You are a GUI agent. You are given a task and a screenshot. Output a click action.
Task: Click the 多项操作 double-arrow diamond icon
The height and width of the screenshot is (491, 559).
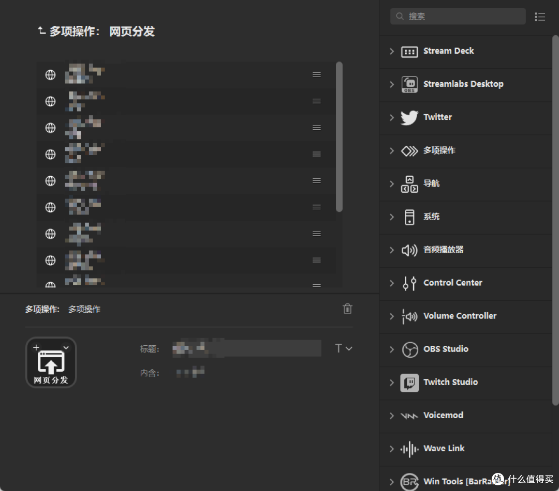(x=409, y=150)
